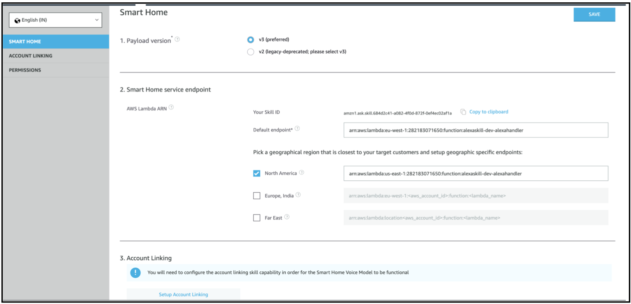Image resolution: width=631 pixels, height=304 pixels.
Task: Open the Payload version help icon
Action: [177, 39]
